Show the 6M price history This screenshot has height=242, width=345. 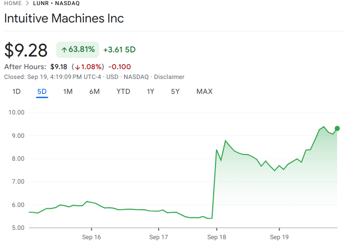pos(94,92)
